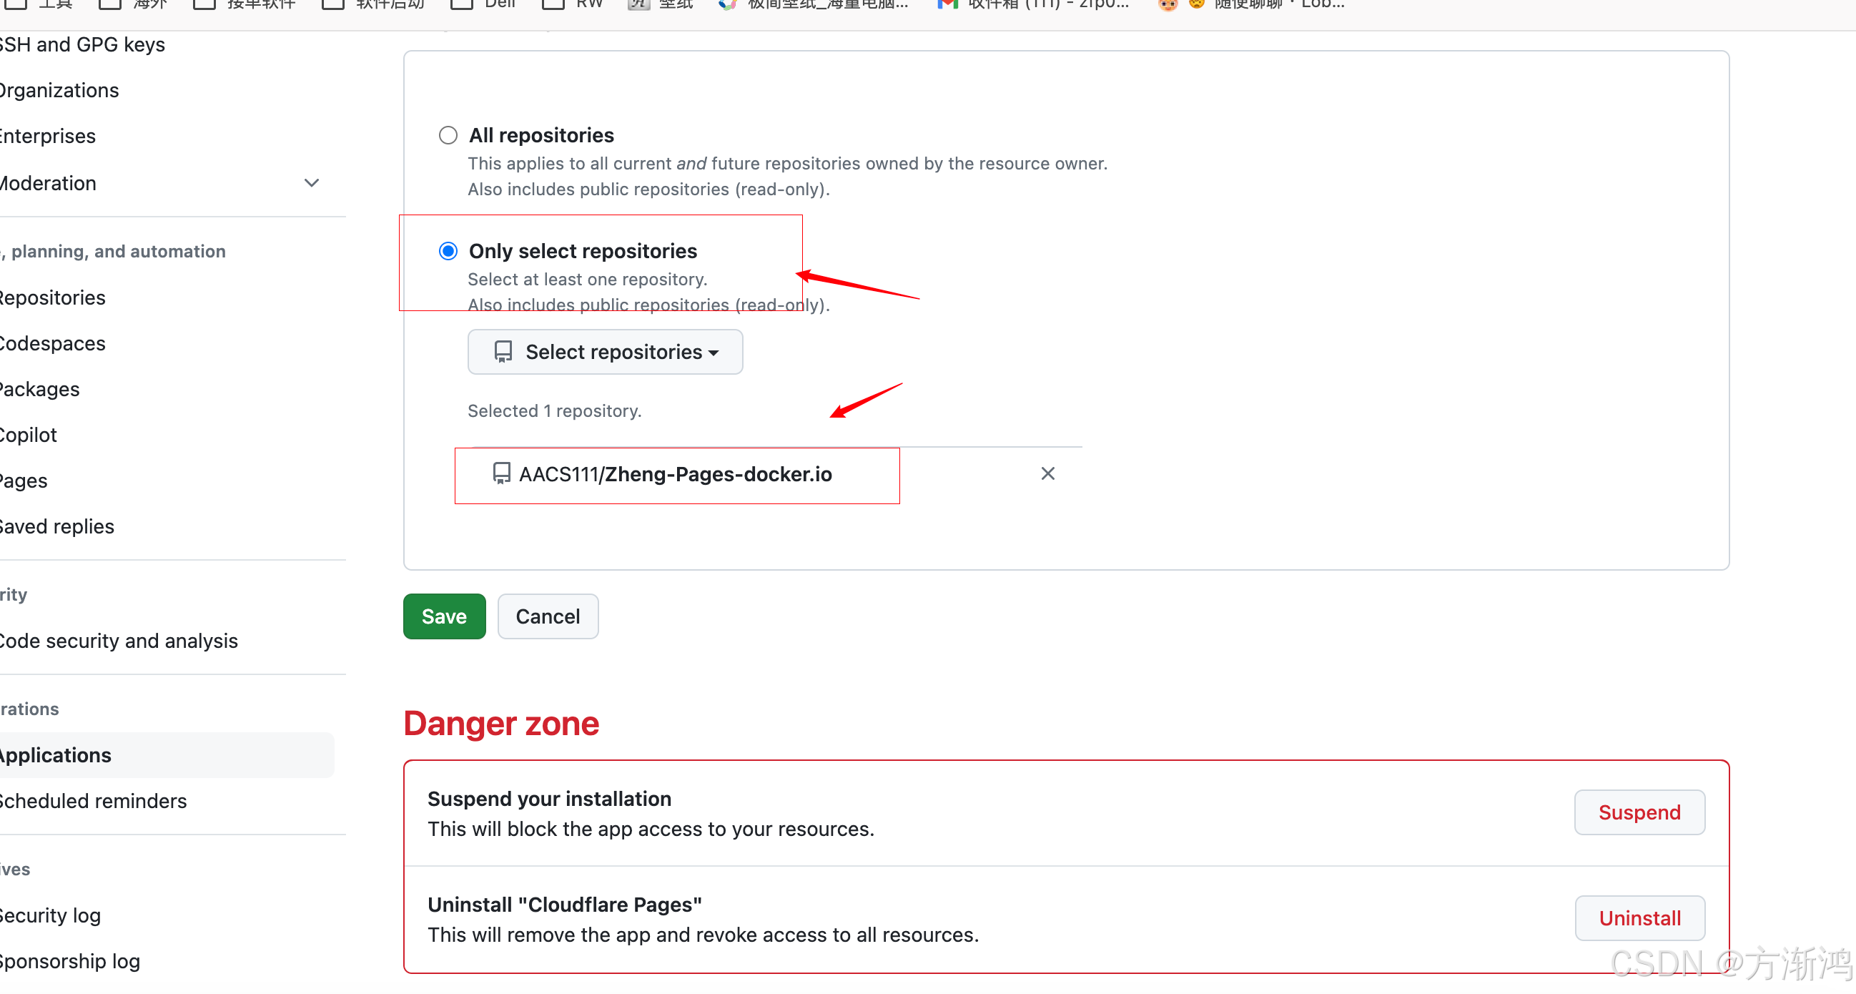The height and width of the screenshot is (994, 1856).
Task: Click the repo icon beside AACS111/Zheng-Pages-docker.io
Action: (501, 473)
